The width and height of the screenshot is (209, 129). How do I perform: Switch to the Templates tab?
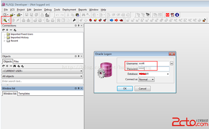pyautogui.click(x=24, y=94)
